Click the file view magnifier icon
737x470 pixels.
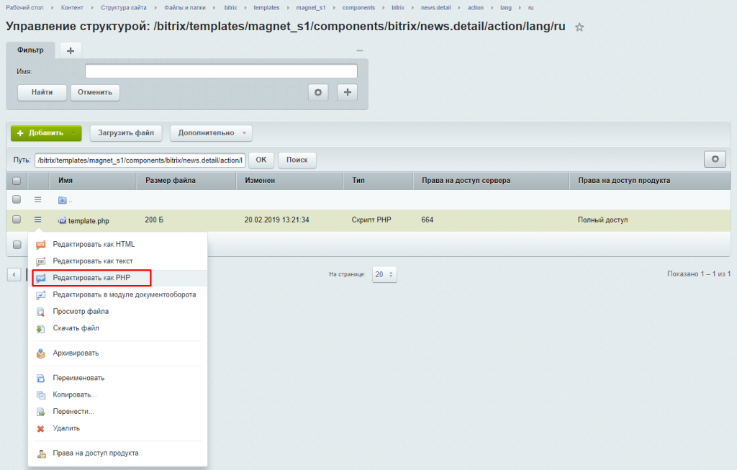tap(41, 312)
